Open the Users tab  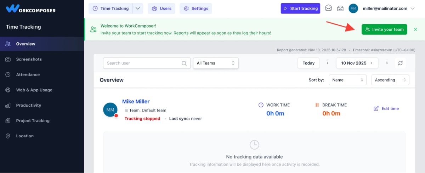[161, 8]
